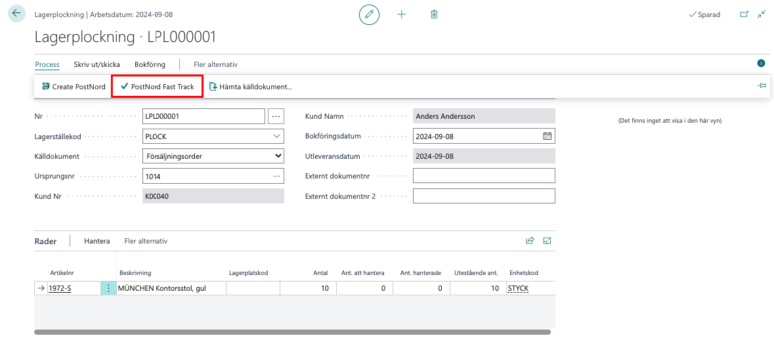Screen dimensions: 774x361
Task: Click the horizontal scrollbar under lines
Action: pyautogui.click(x=292, y=332)
